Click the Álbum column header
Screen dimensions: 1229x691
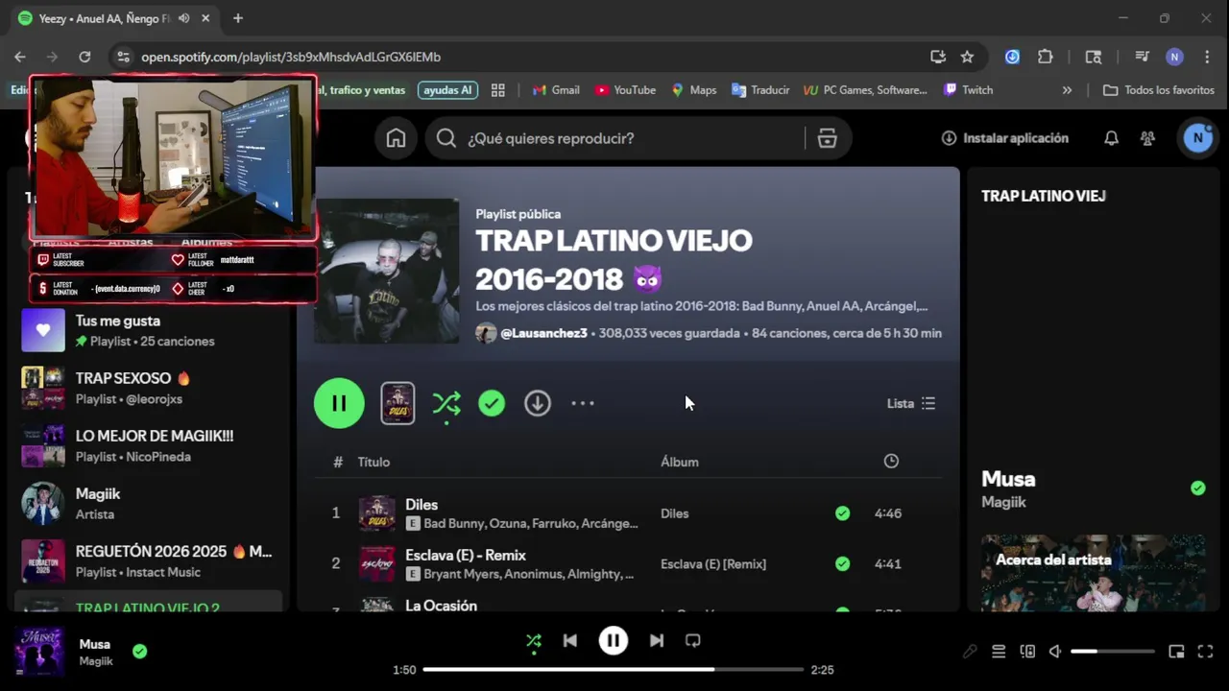[680, 462]
